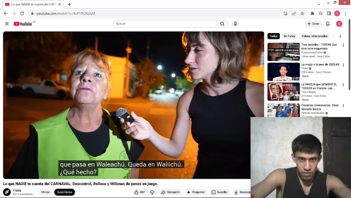Open options for La PAREJA que SEMBRÓ video
This screenshot has height=198, width=351.
click(343, 85)
